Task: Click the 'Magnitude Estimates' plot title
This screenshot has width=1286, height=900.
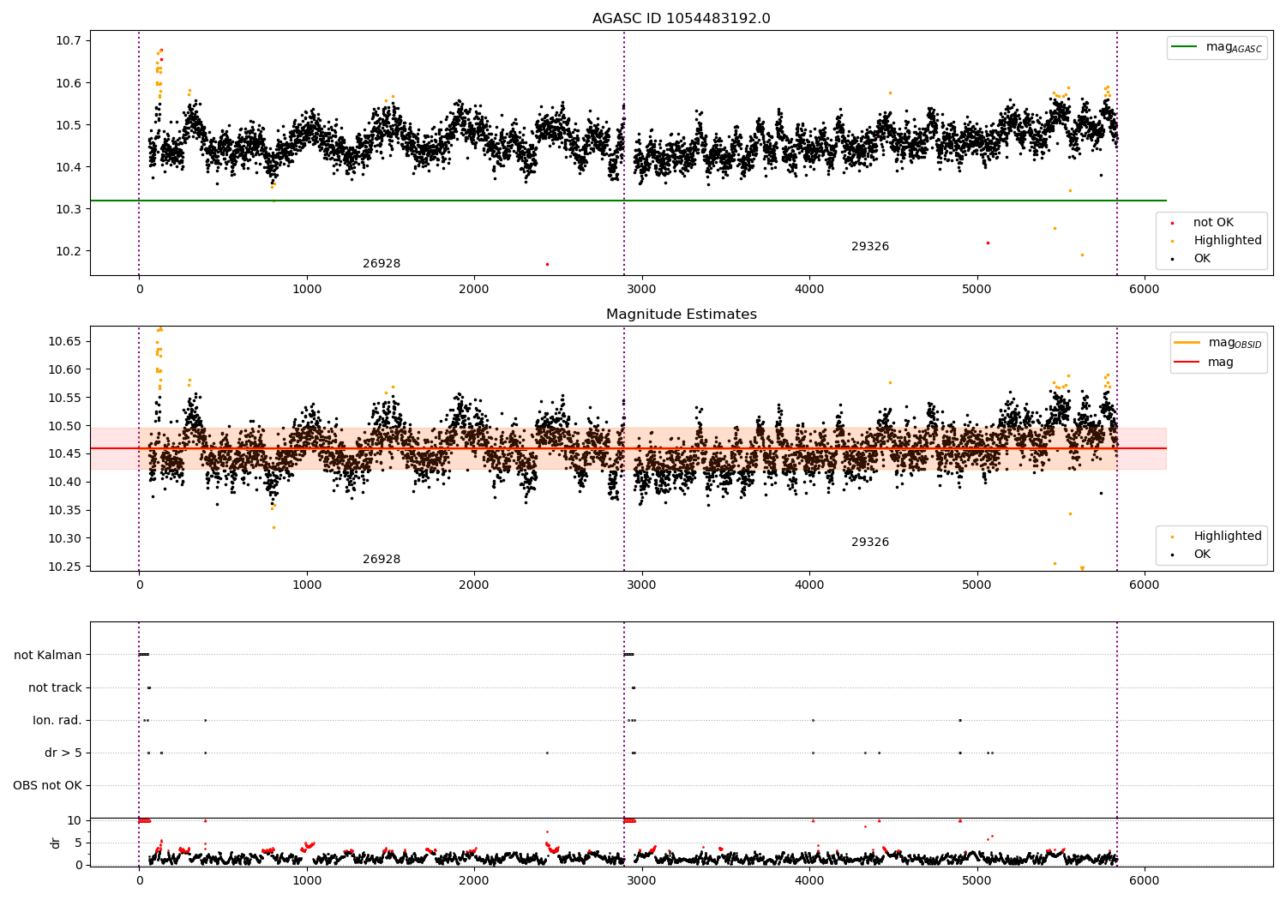Action: point(681,315)
